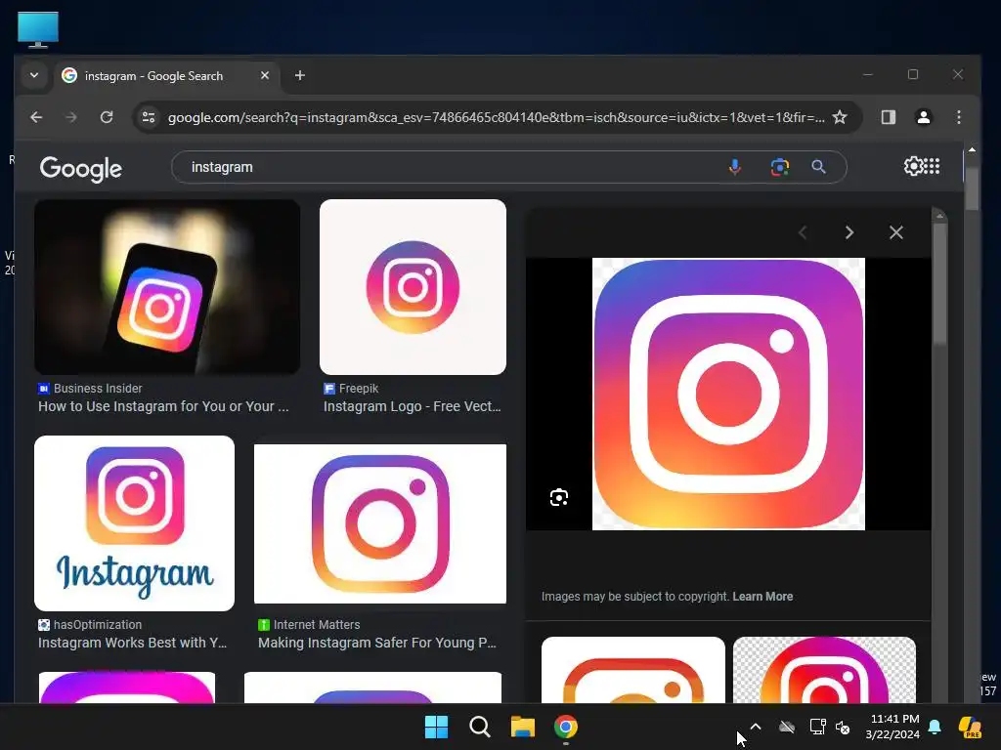
Task: Close the image preview panel
Action: click(x=896, y=232)
